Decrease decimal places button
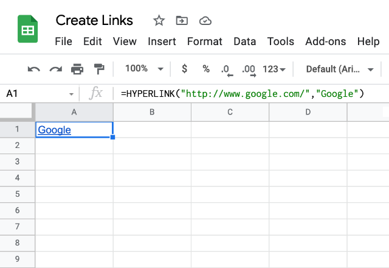 [227, 71]
